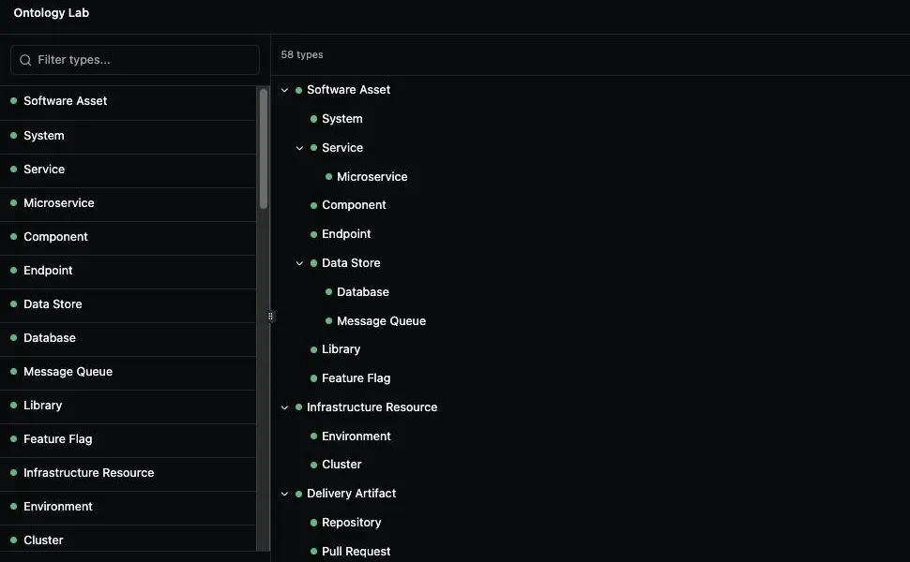Click the 58 types count label
The height and width of the screenshot is (562, 910).
coord(302,54)
